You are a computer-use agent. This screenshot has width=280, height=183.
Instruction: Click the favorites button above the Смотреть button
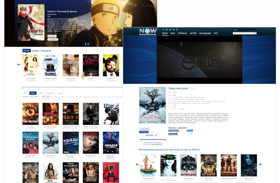click(x=145, y=129)
